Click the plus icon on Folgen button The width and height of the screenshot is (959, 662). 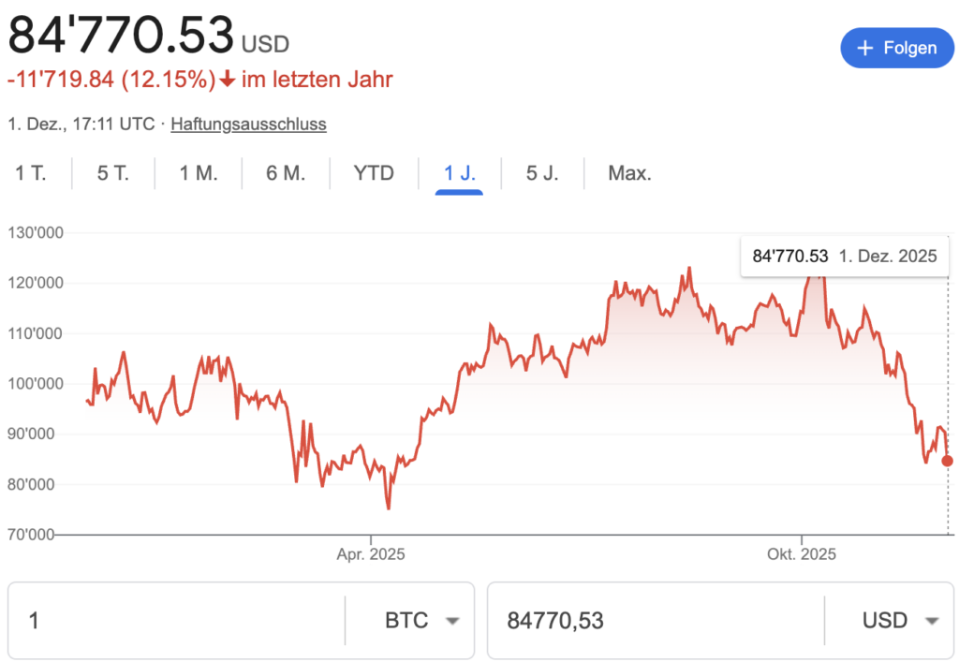click(863, 48)
